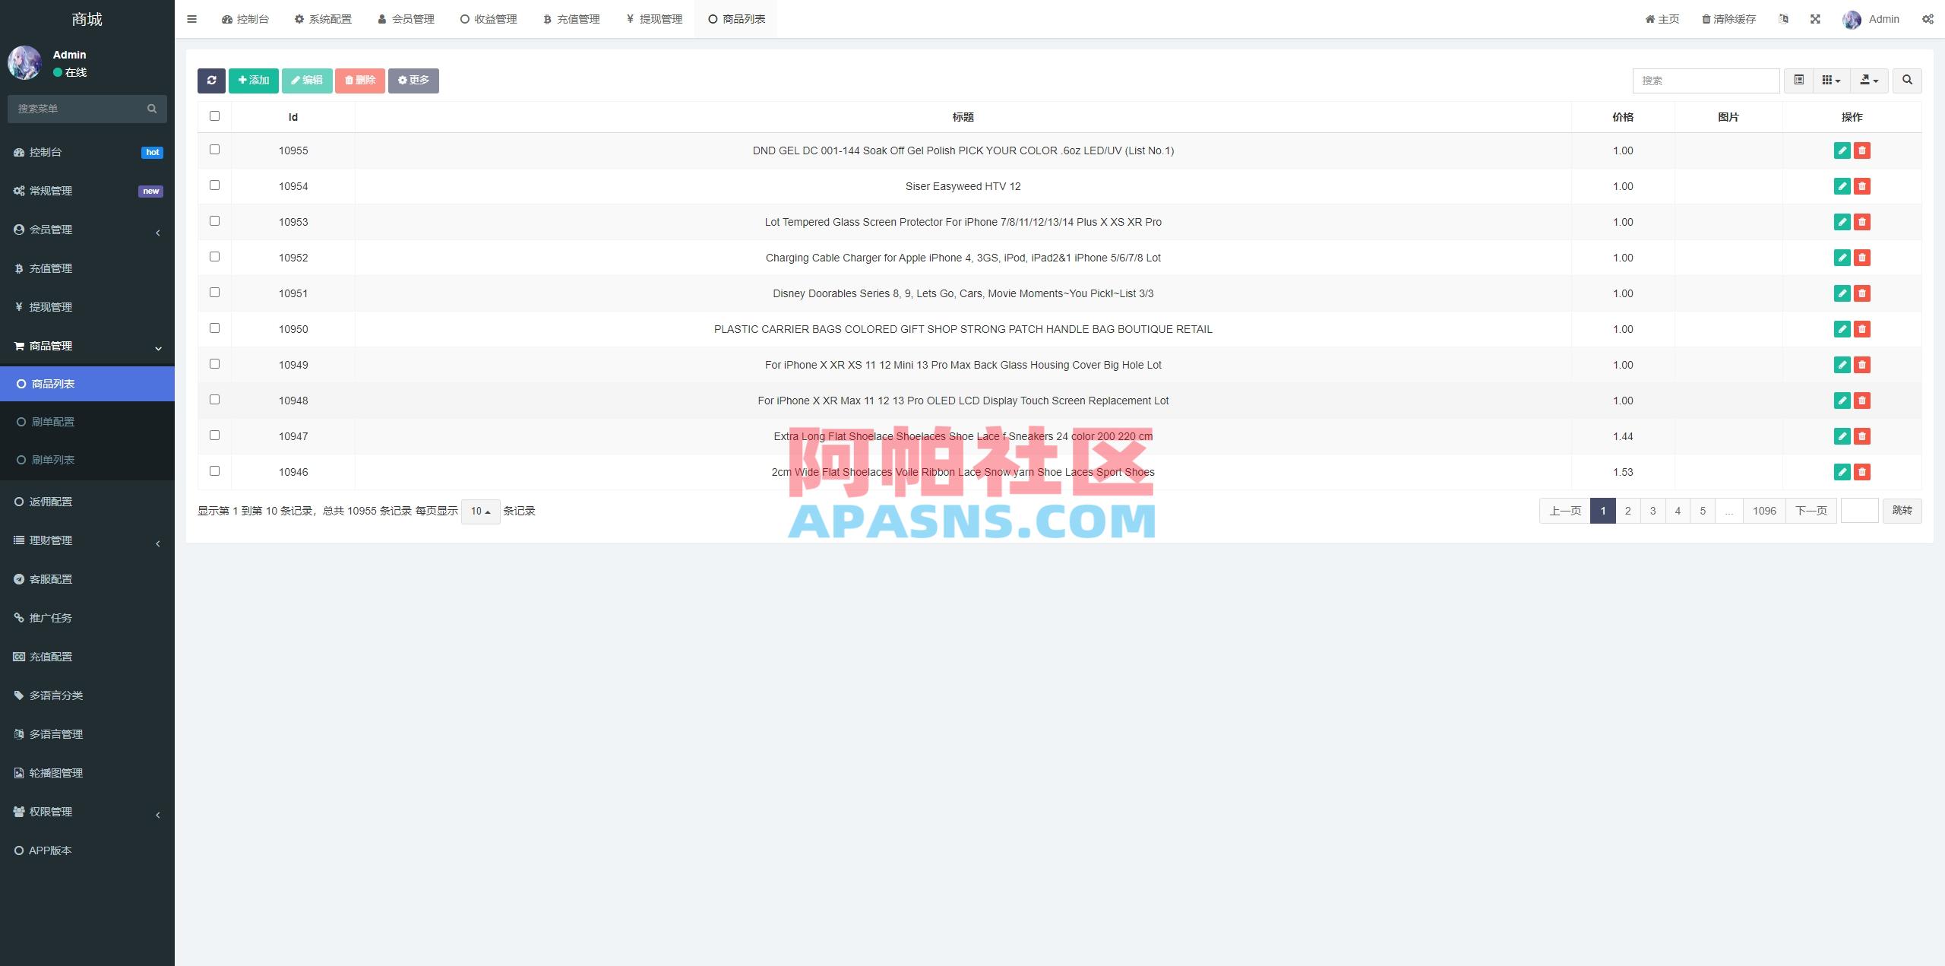Viewport: 1945px width, 966px height.
Task: Toggle the select-all checkbox in table header
Action: (214, 116)
